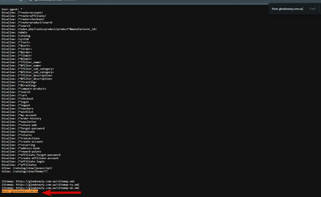Click the sitemap.xml Sitemap URL line

coord(38,181)
